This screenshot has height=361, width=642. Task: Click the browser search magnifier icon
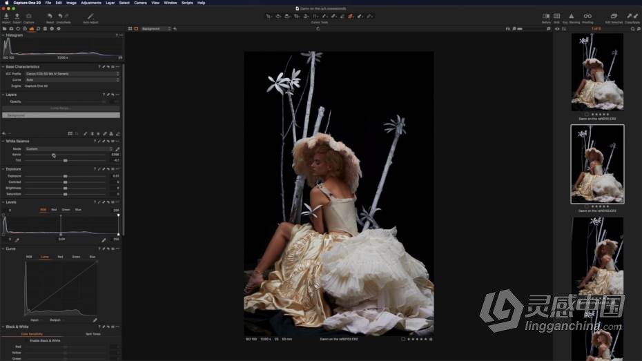coord(632,29)
